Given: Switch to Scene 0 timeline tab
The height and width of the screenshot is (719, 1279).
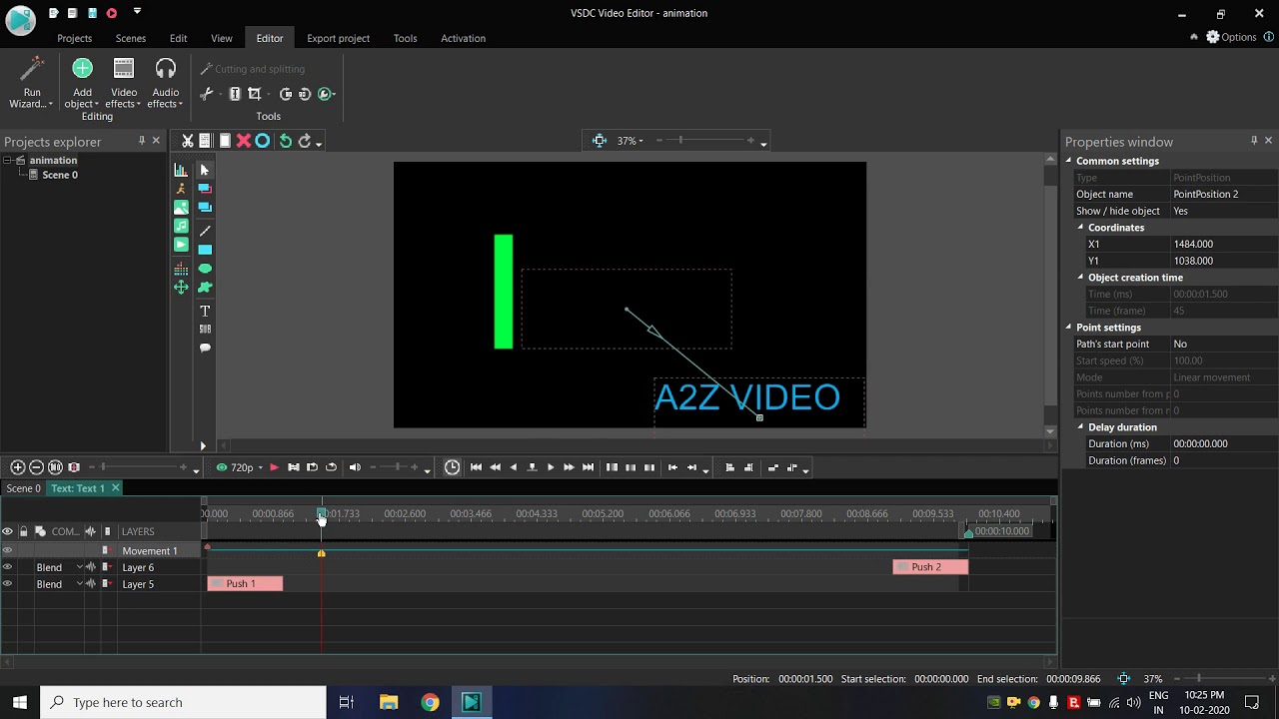Looking at the screenshot, I should (23, 488).
